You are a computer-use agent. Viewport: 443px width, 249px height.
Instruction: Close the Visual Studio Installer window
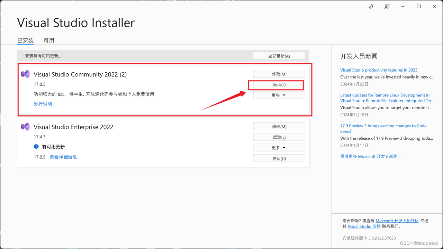pos(435,7)
